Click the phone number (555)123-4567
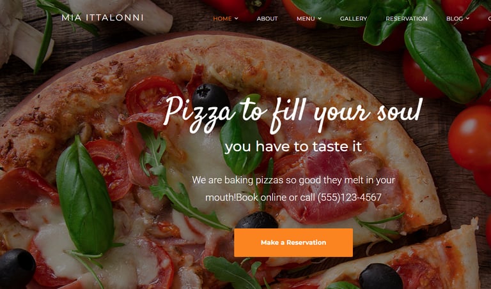This screenshot has height=289, width=491. tap(350, 198)
